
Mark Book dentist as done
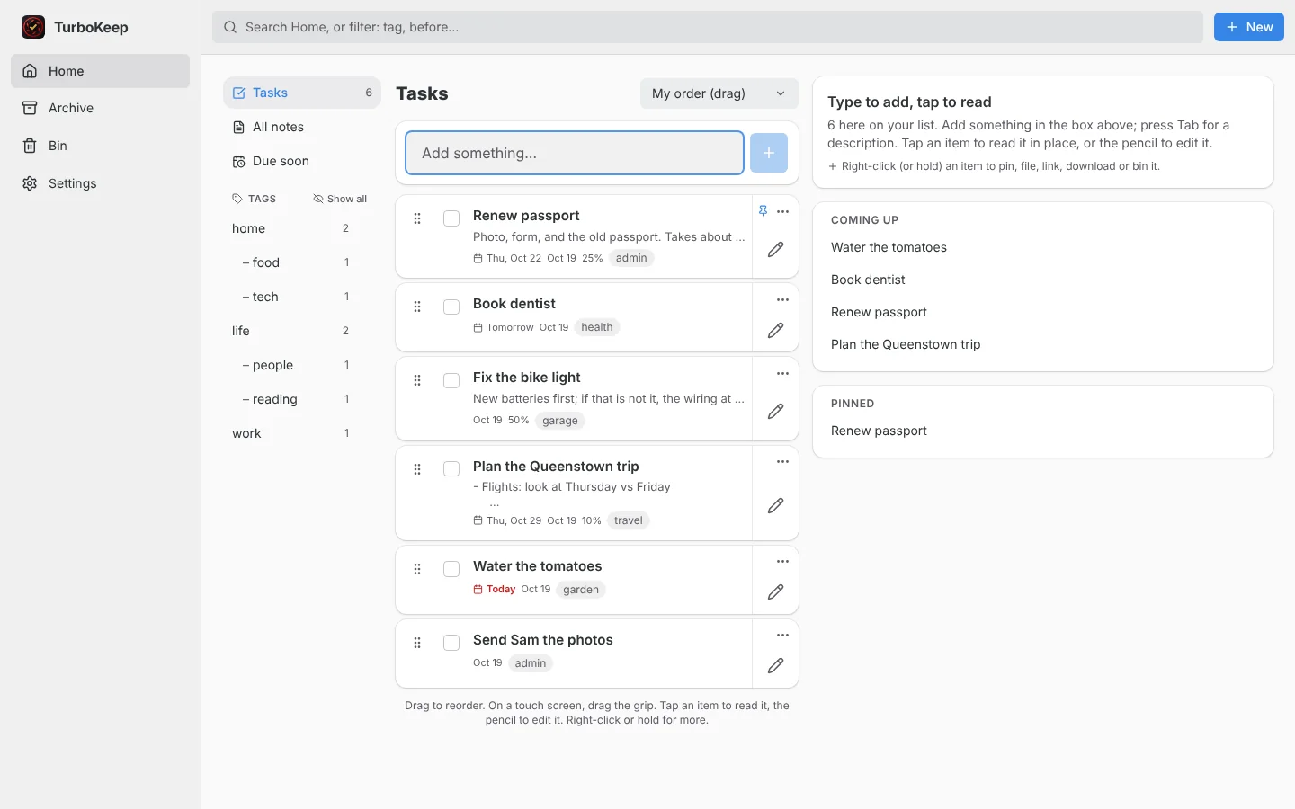451,307
